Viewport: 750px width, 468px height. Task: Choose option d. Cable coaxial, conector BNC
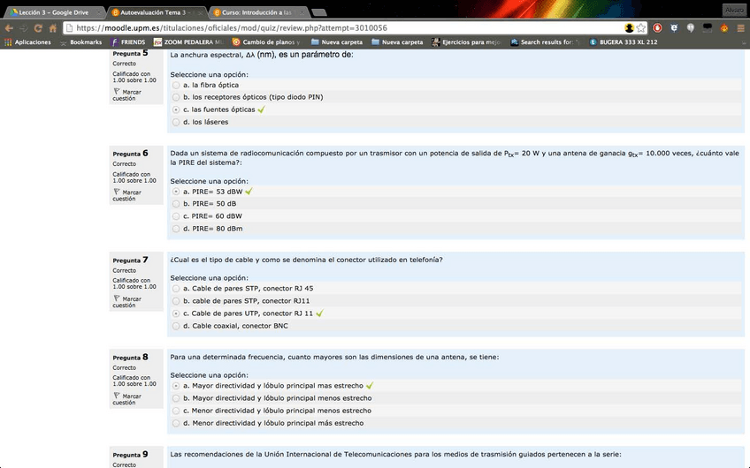click(x=176, y=326)
